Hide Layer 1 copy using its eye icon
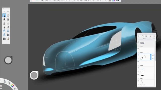Viewport: 161px width, 90px height. tap(138, 81)
